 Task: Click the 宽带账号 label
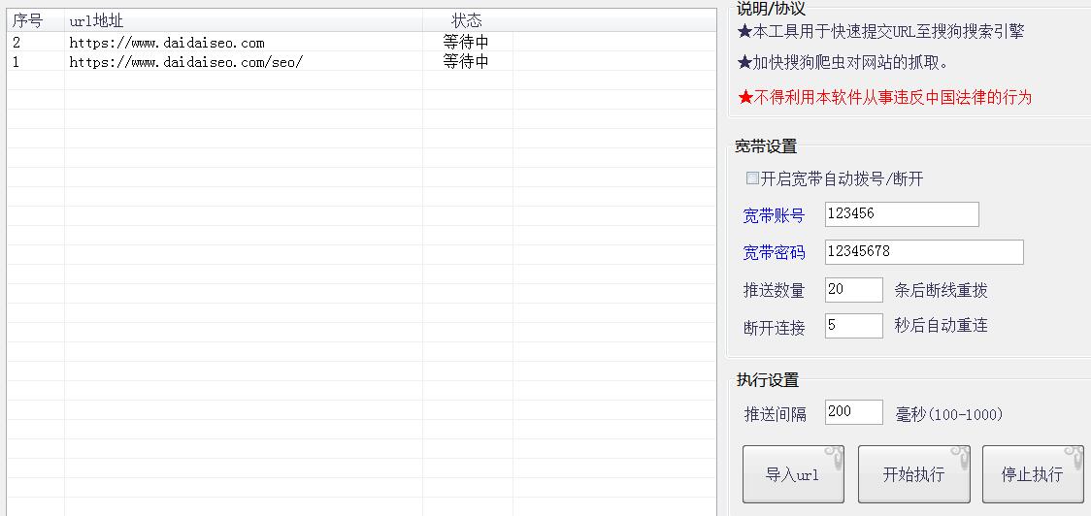click(774, 215)
